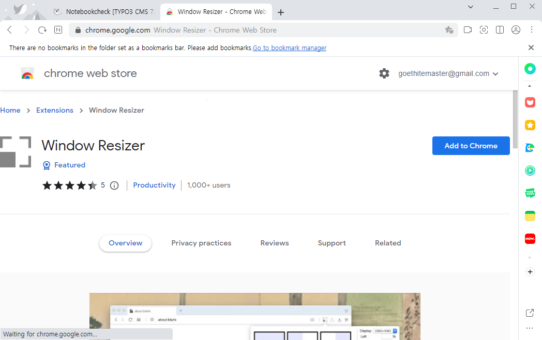This screenshot has height=340, width=542.
Task: Bookmark this page with the star icon
Action: tap(449, 30)
